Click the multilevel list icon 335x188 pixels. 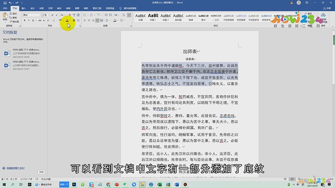(x=98, y=15)
